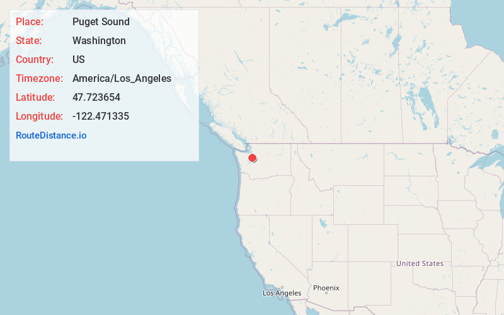
Task: Click the red Puget Sound location marker
Action: tap(253, 158)
